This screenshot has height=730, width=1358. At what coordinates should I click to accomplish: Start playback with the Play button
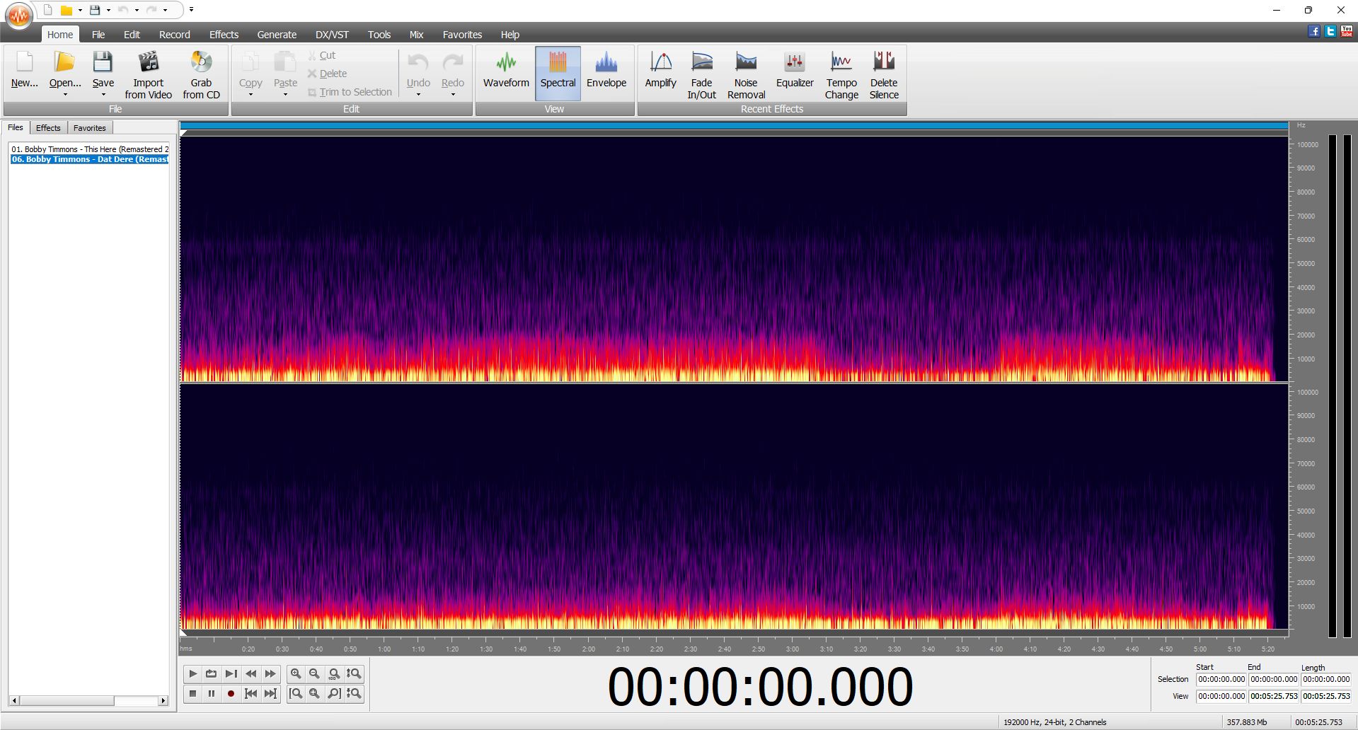click(192, 673)
